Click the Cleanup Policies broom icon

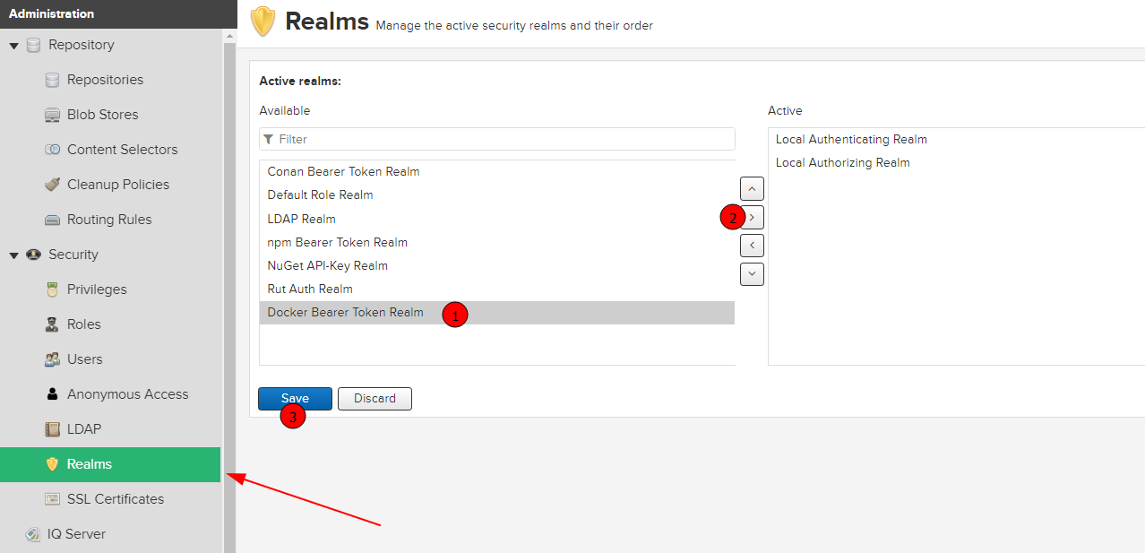[x=52, y=185]
